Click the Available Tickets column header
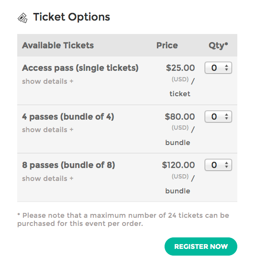Viewport: 255px width, 269px height. point(58,45)
